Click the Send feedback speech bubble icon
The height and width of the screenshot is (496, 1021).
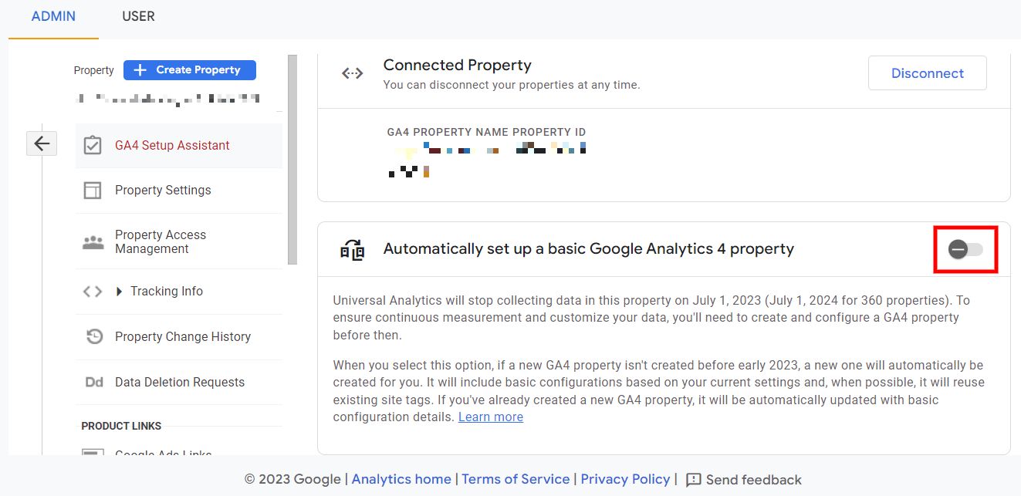pos(694,480)
